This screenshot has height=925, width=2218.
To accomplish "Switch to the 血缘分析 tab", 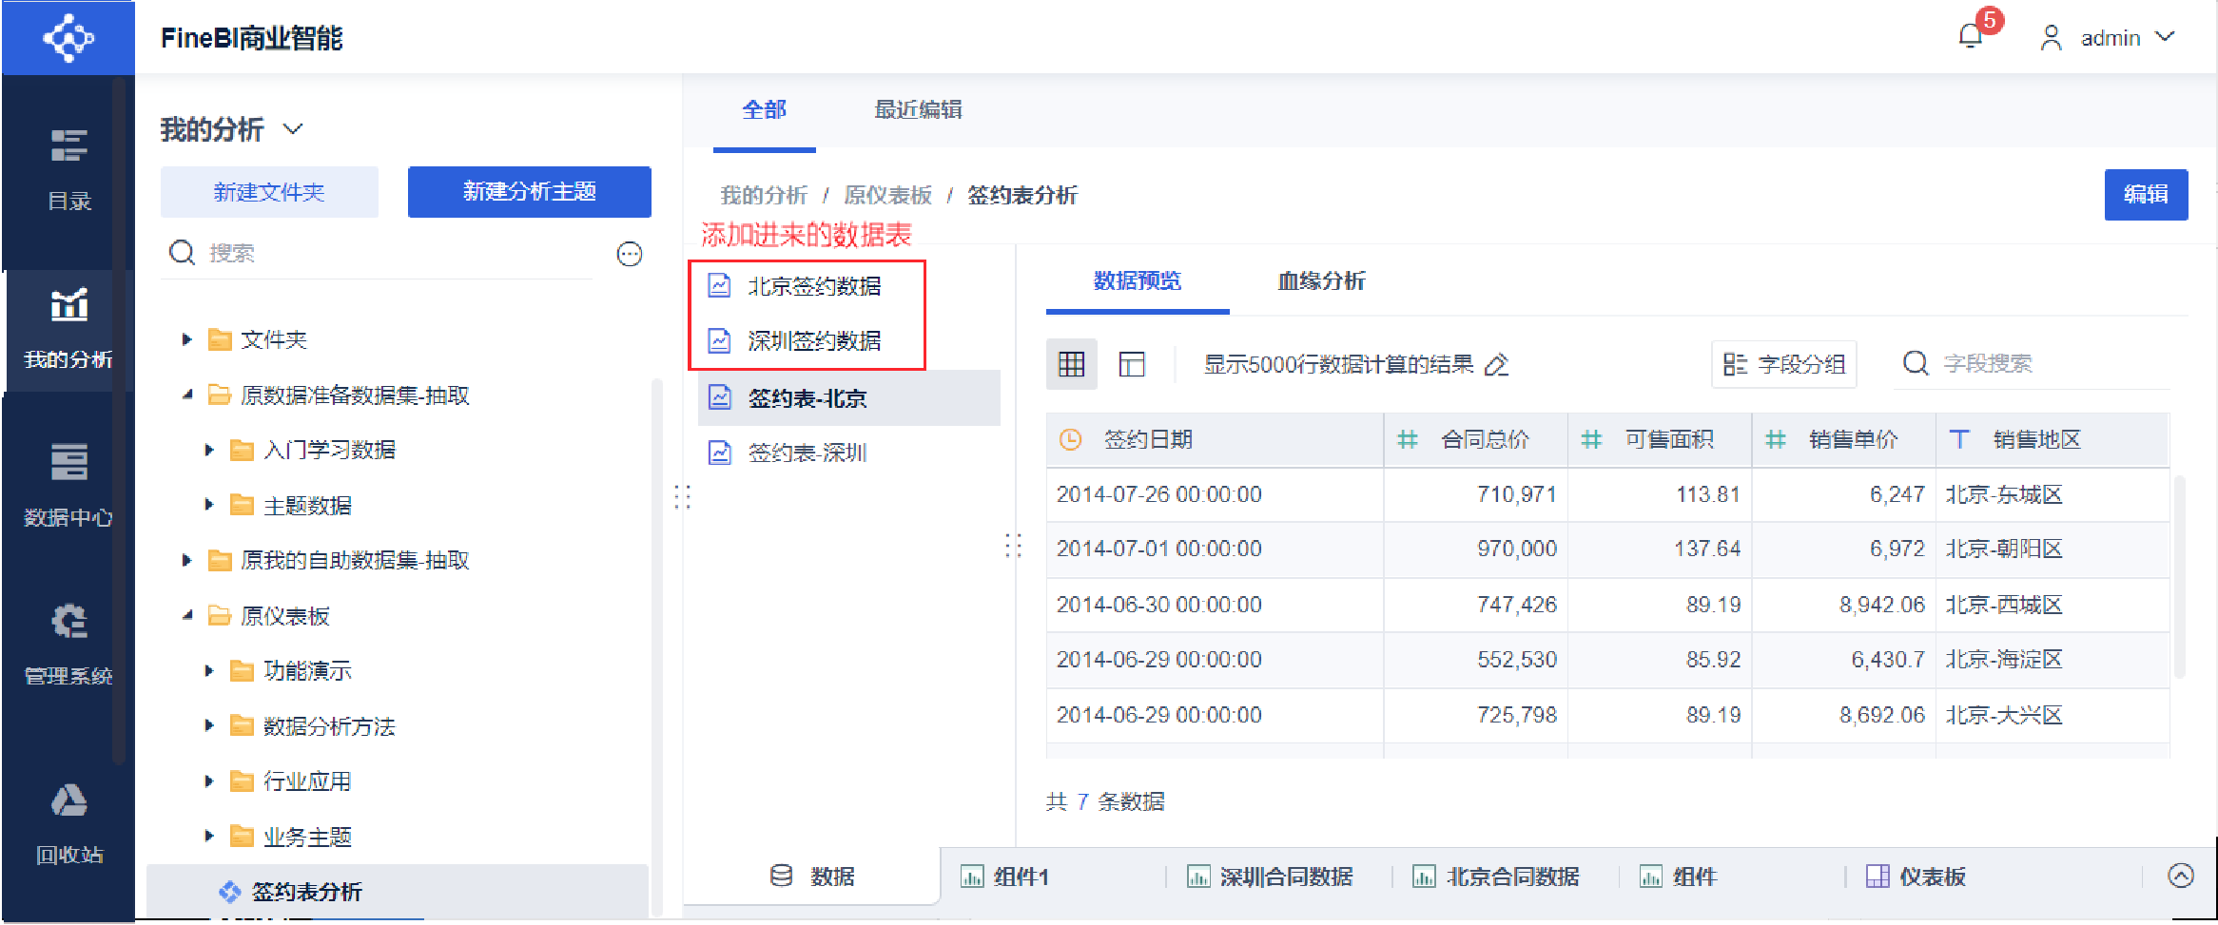I will point(1321,281).
